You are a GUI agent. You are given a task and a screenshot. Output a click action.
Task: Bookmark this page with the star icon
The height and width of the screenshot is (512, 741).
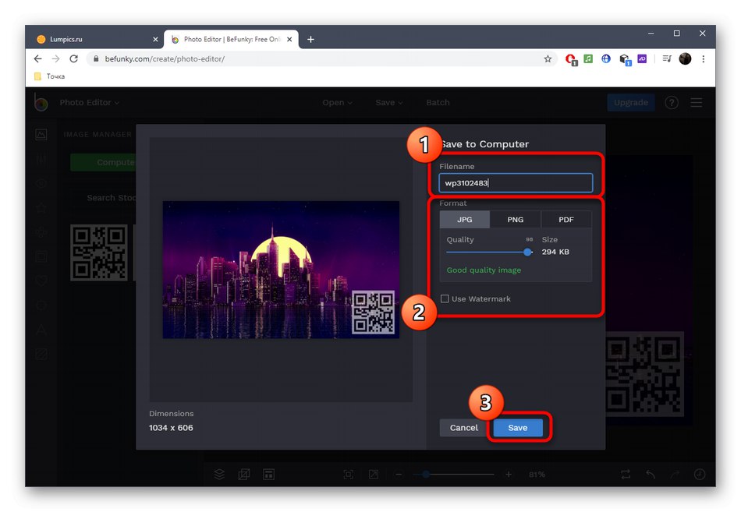point(548,58)
